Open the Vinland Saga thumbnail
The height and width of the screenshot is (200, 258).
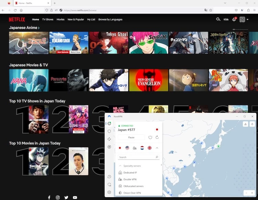69,43
